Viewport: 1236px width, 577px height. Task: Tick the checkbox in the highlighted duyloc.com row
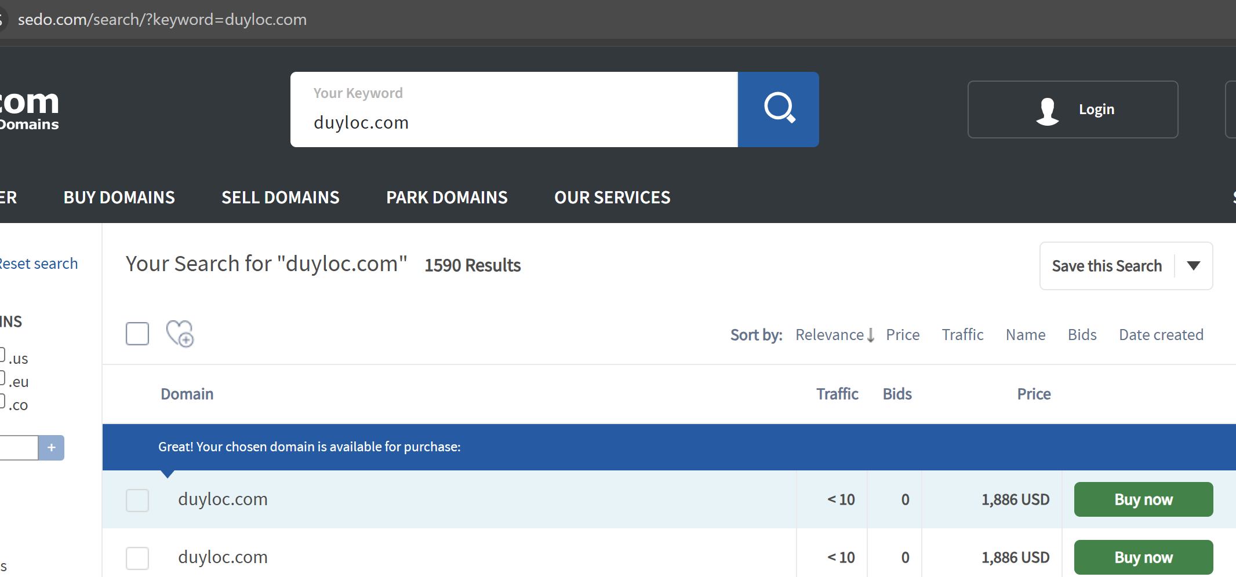click(x=137, y=500)
